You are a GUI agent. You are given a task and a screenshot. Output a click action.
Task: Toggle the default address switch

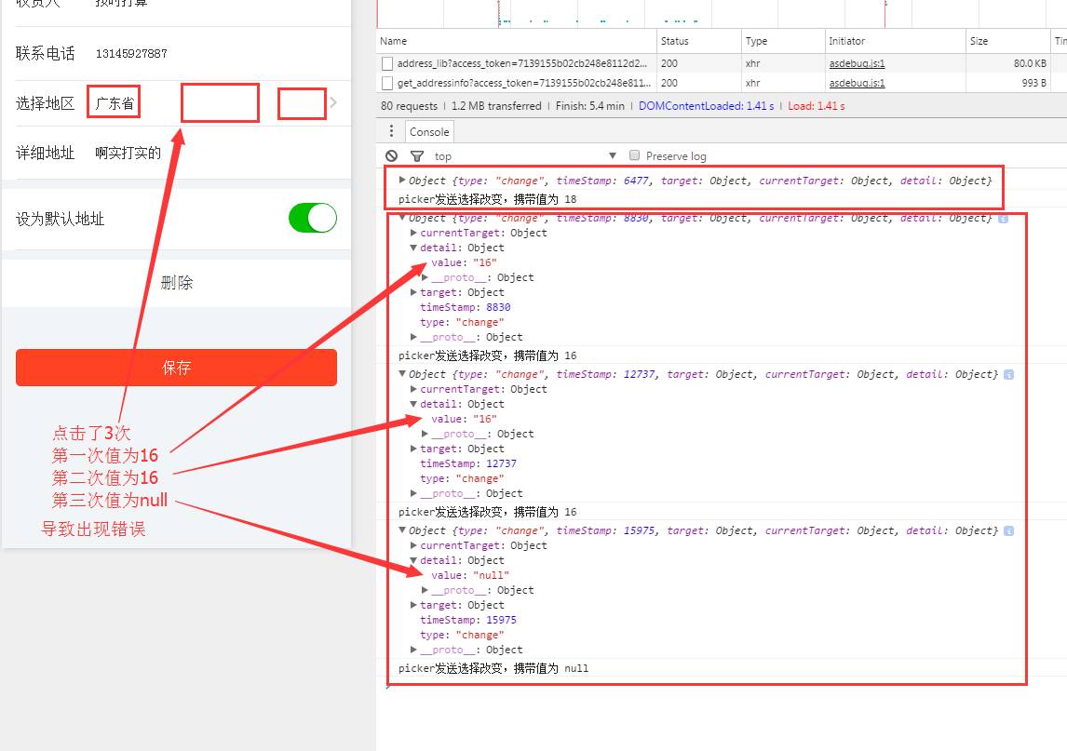312,219
